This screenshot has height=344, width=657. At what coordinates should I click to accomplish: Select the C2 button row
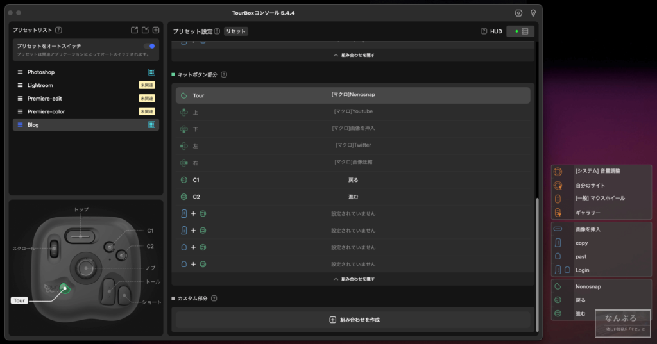pos(353,197)
